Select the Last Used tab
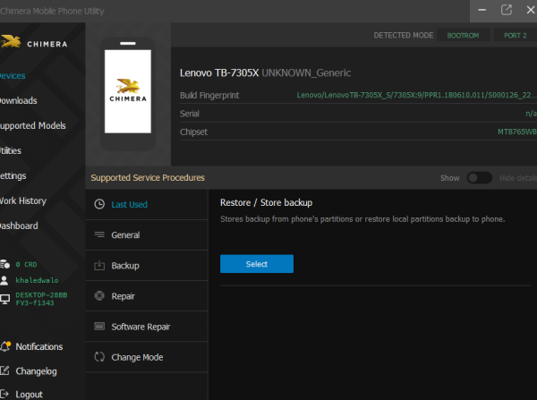The image size is (537, 400). pyautogui.click(x=147, y=204)
